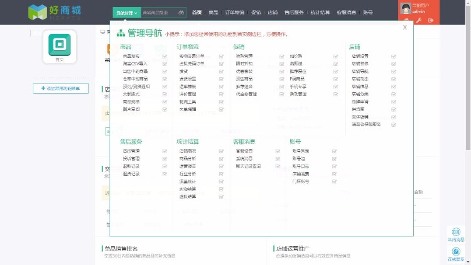Open 订单物流 in top menu
This screenshot has width=471, height=265.
[235, 13]
